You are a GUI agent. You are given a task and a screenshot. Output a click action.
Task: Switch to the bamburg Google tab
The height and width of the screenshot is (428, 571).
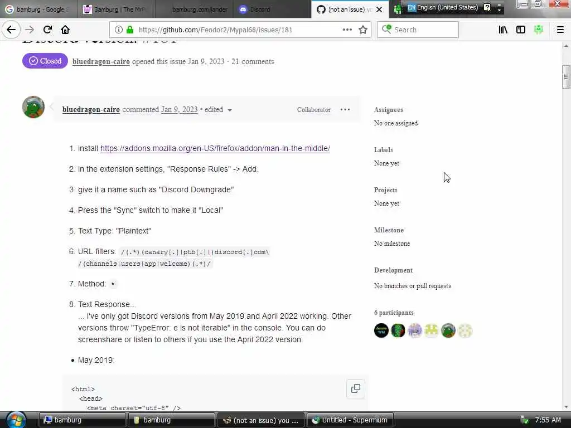coord(38,9)
